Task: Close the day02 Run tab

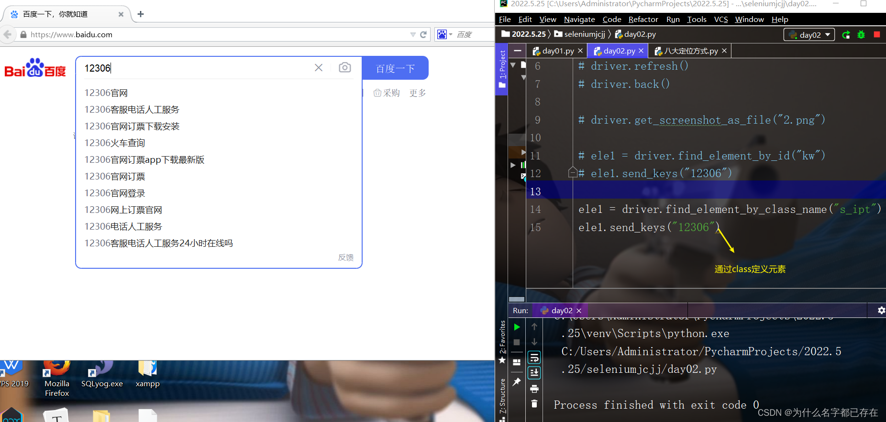Action: [x=579, y=311]
